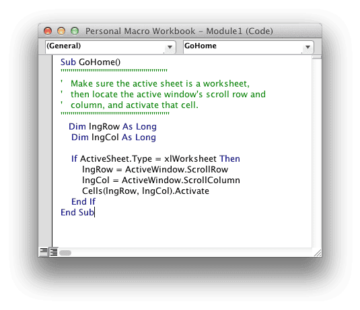Image resolution: width=360 pixels, height=310 pixels.
Task: Click the window title 'Personal Macro Workbook'
Action: click(x=140, y=31)
